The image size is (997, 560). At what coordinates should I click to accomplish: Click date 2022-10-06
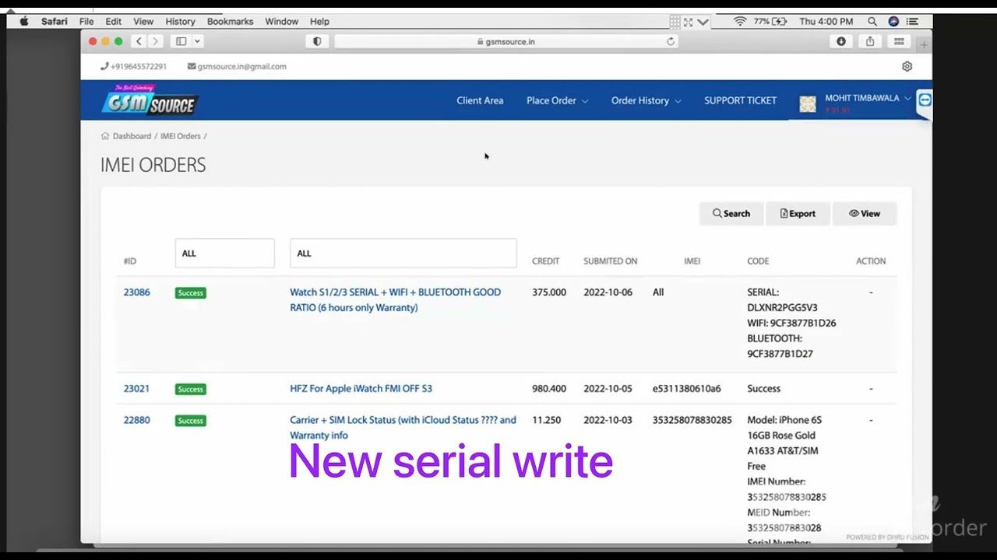pos(608,292)
